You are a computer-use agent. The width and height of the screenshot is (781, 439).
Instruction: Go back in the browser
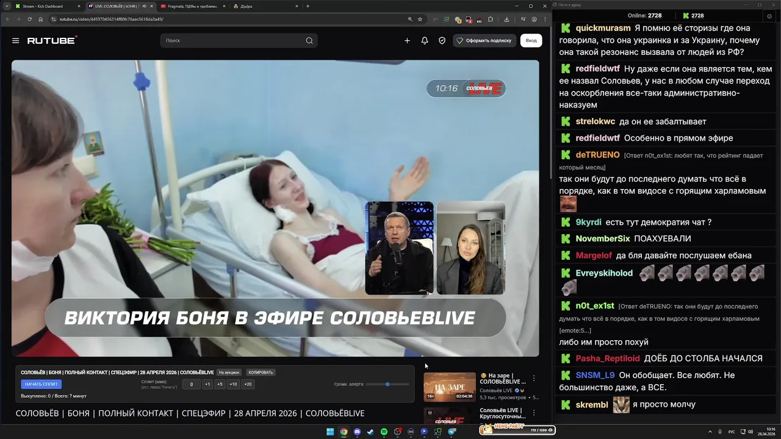pyautogui.click(x=7, y=19)
